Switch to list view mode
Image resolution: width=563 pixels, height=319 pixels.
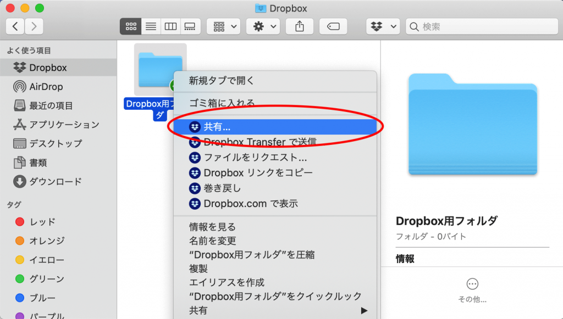(x=151, y=26)
